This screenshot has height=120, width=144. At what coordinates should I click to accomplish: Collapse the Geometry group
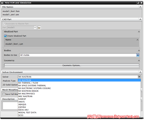139,61
